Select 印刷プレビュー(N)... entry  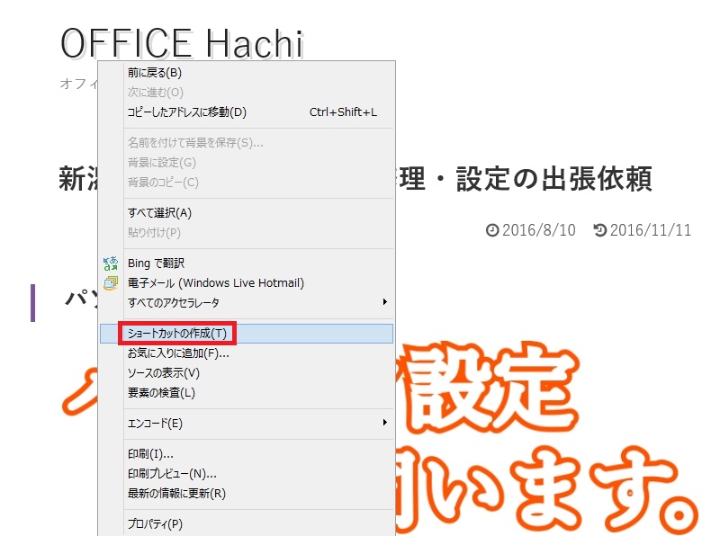click(247, 473)
